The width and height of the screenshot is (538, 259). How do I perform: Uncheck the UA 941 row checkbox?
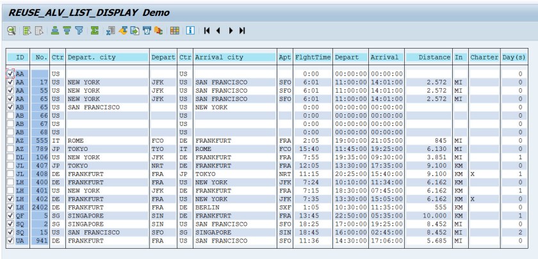[10, 241]
